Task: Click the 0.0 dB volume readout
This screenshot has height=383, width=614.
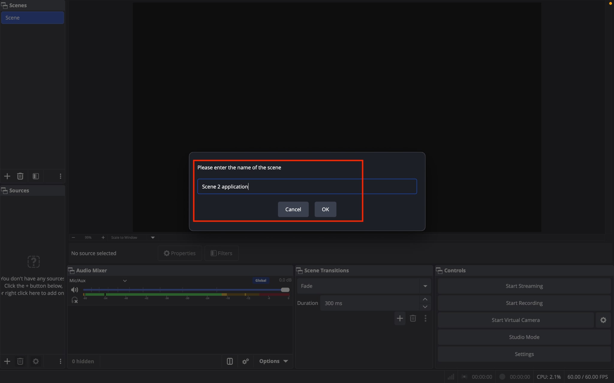Action: (x=285, y=280)
